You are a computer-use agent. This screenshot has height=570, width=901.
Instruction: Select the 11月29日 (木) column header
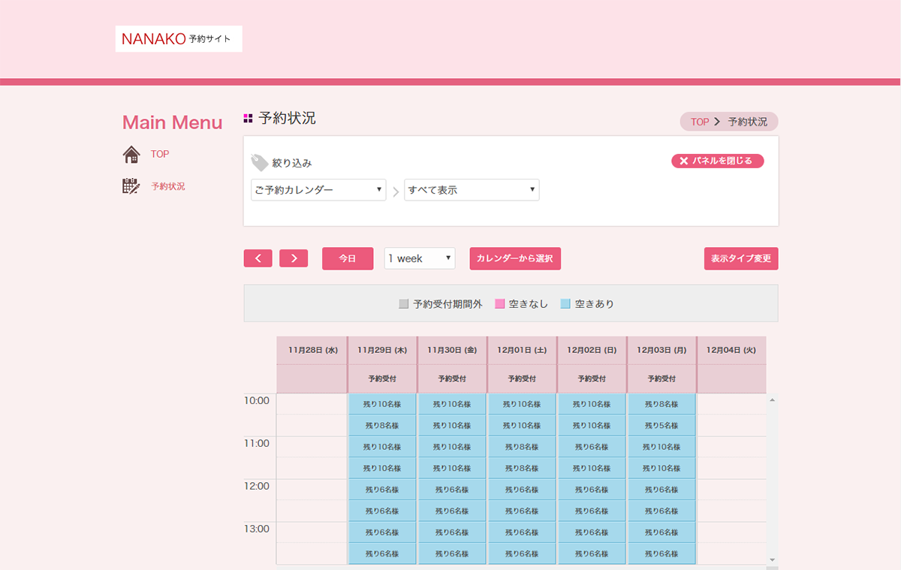[x=382, y=350]
